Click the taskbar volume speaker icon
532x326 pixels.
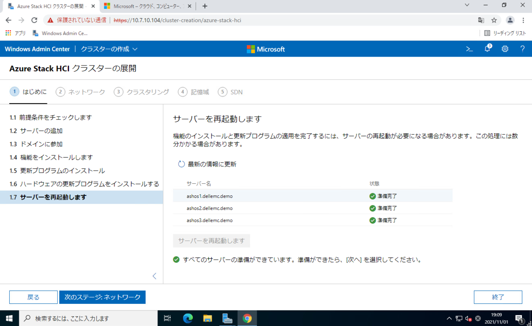[x=468, y=318]
